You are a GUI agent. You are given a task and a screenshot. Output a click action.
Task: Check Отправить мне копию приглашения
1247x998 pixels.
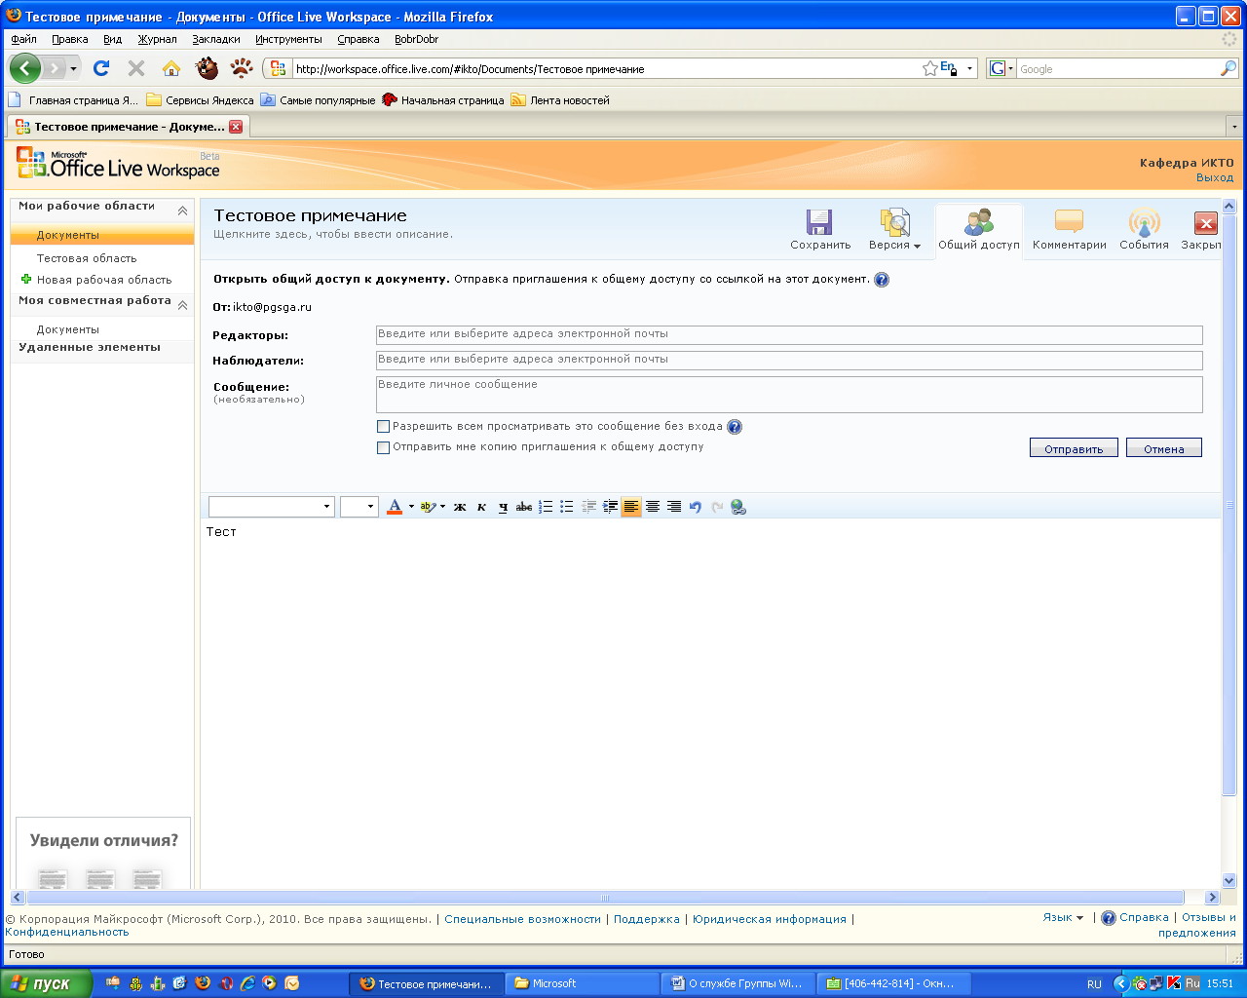tap(383, 448)
